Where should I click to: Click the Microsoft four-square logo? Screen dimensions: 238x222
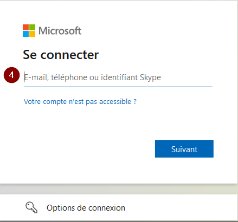coord(29,30)
